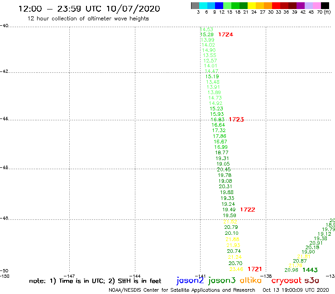This screenshot has height=294, width=335.
Task: Click the green time label 1443
Action: point(310,270)
